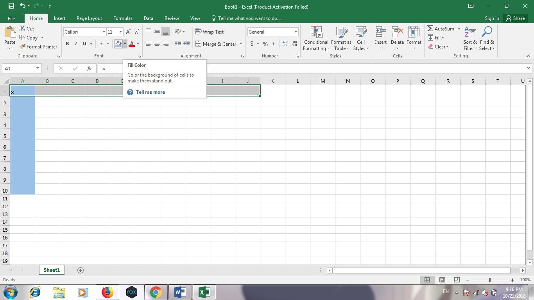534x300 pixels.
Task: Expand the Conditional Formatting menu
Action: pos(316,39)
